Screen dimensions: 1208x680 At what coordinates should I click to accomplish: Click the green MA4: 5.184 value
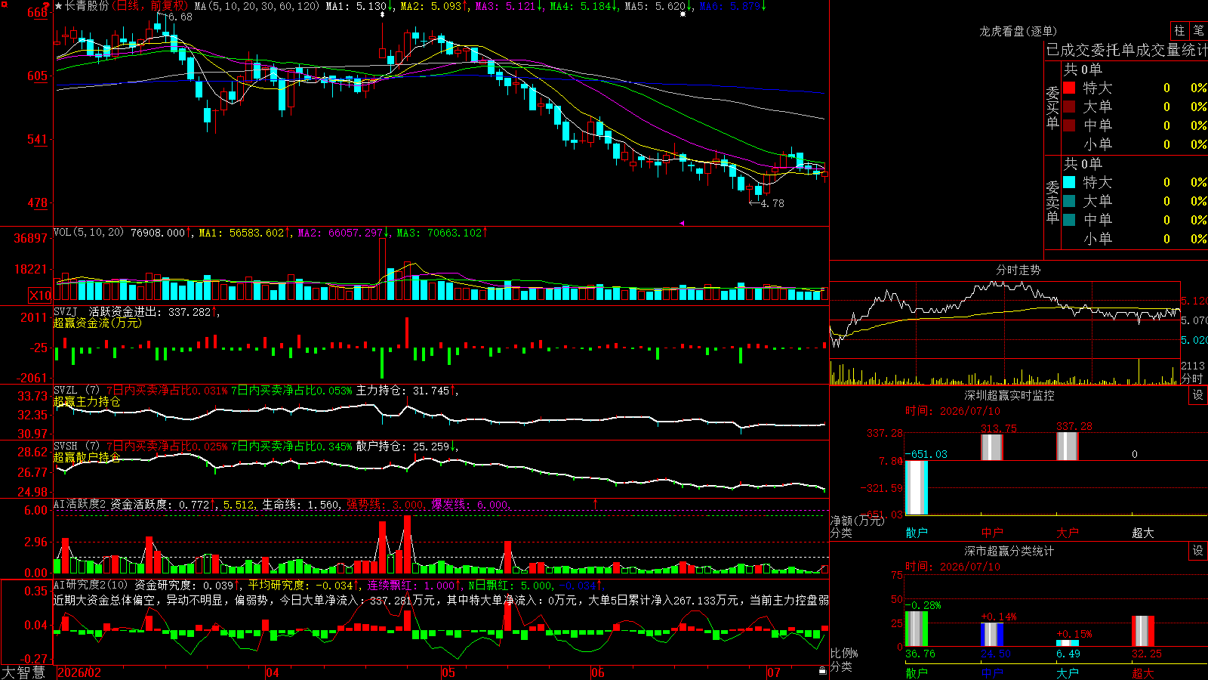click(584, 6)
